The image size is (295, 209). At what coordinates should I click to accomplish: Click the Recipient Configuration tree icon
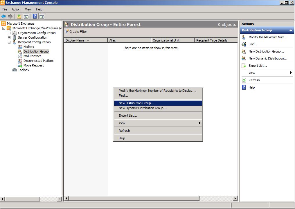pyautogui.click(x=14, y=42)
